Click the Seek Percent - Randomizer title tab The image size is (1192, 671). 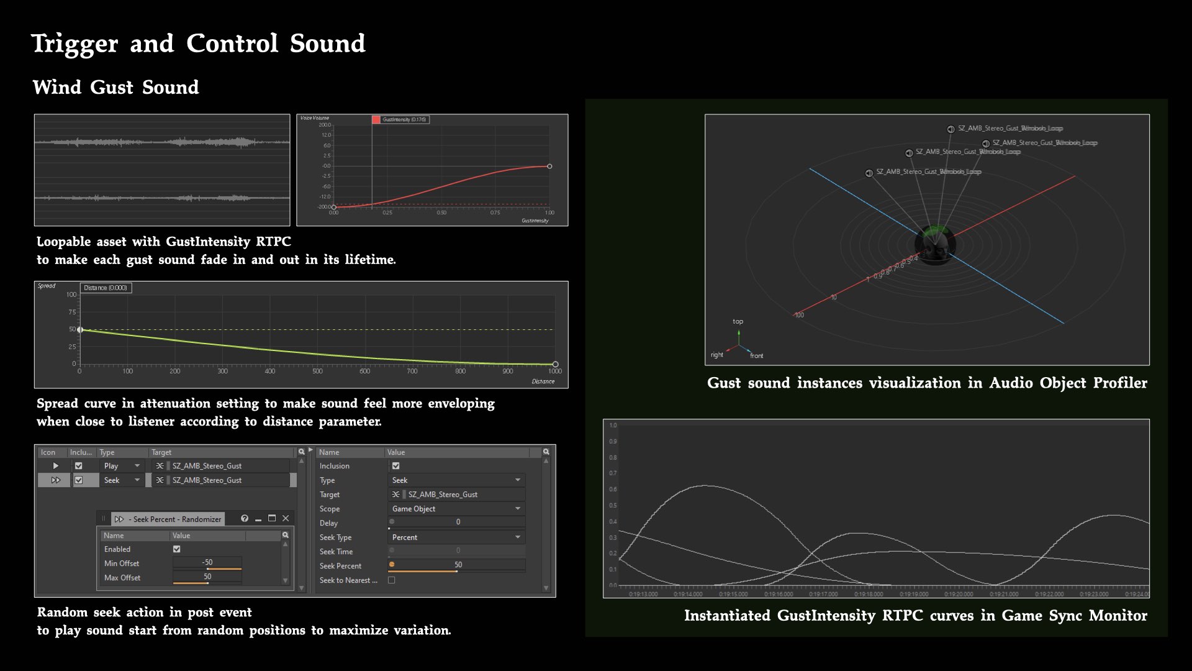coord(168,519)
